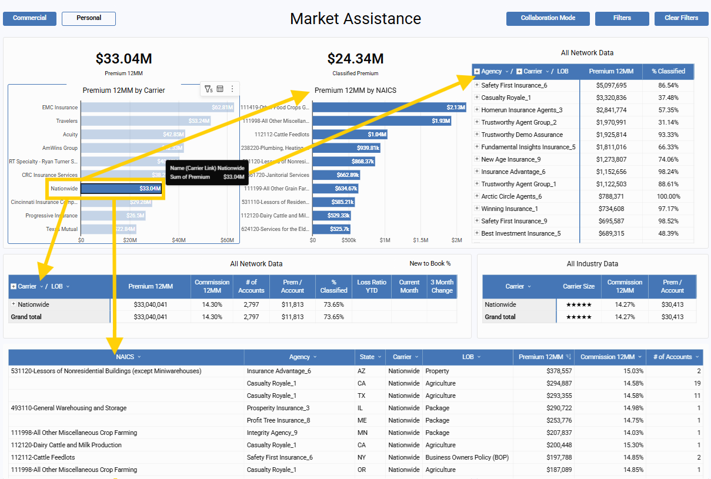Switch to Personal view
This screenshot has width=711, height=479.
(89, 18)
